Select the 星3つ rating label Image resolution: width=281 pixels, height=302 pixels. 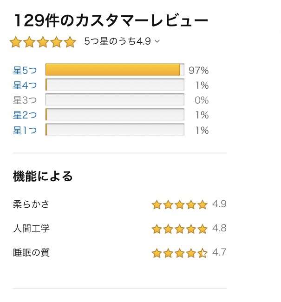click(x=25, y=100)
